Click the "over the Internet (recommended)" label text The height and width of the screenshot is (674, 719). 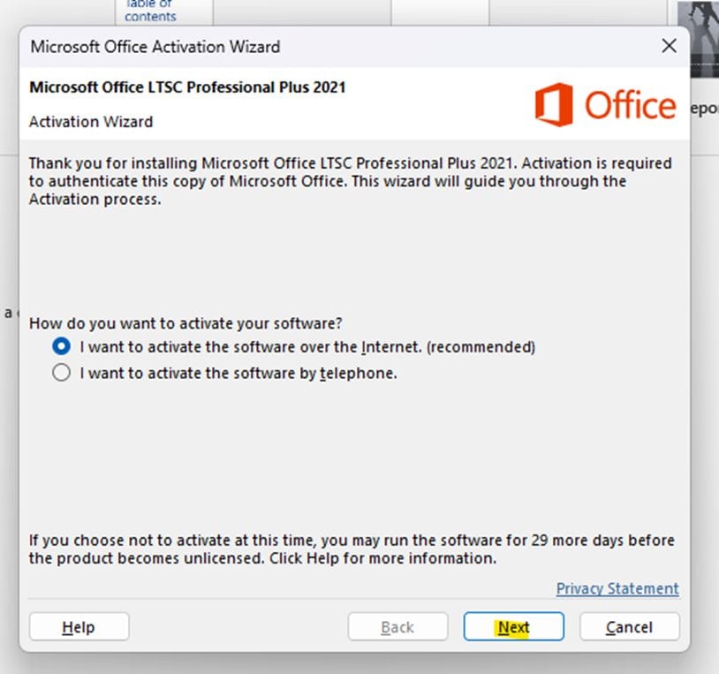tap(307, 347)
